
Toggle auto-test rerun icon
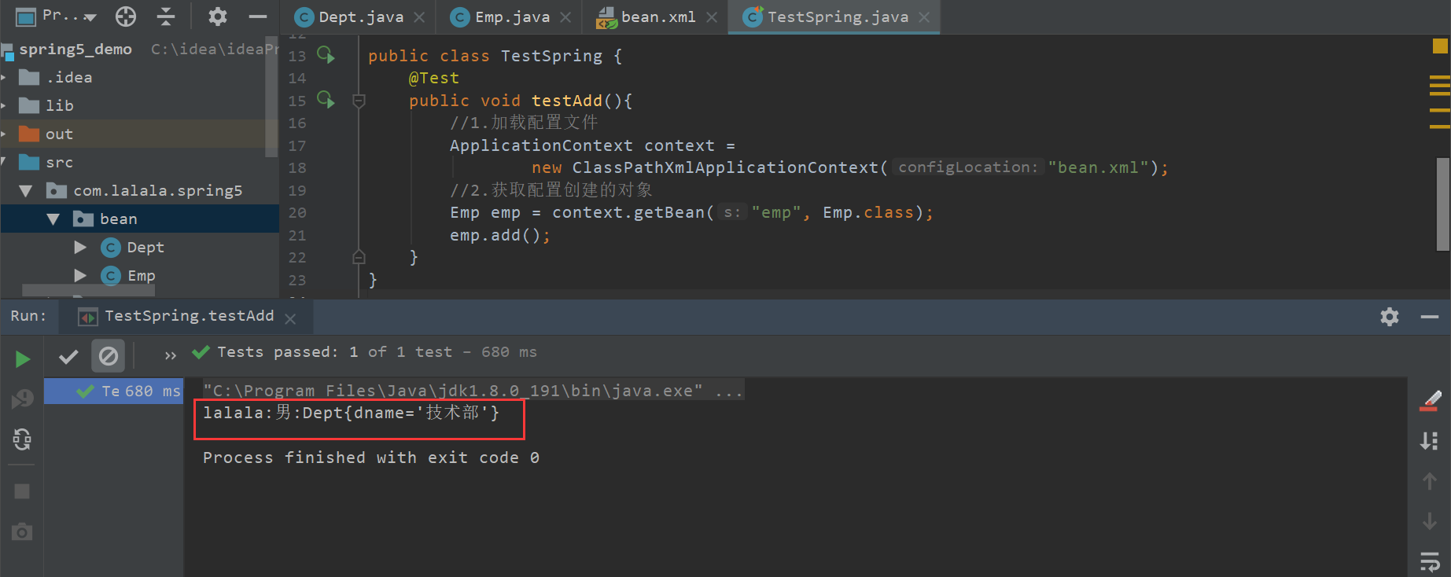[22, 439]
